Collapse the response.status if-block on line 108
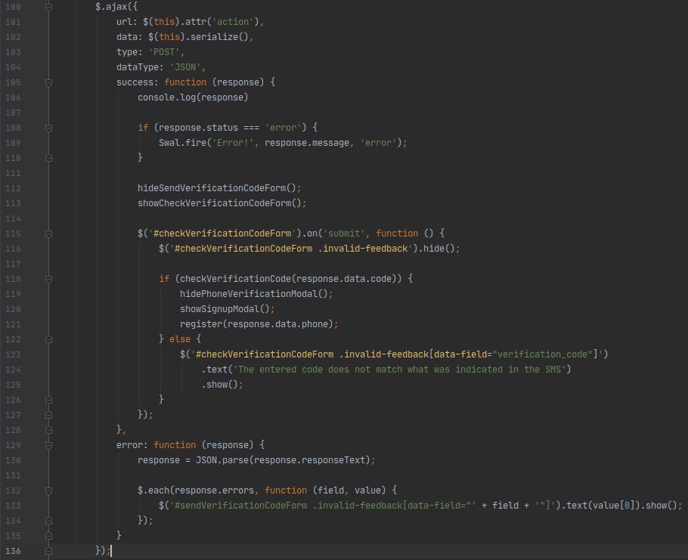 point(48,128)
